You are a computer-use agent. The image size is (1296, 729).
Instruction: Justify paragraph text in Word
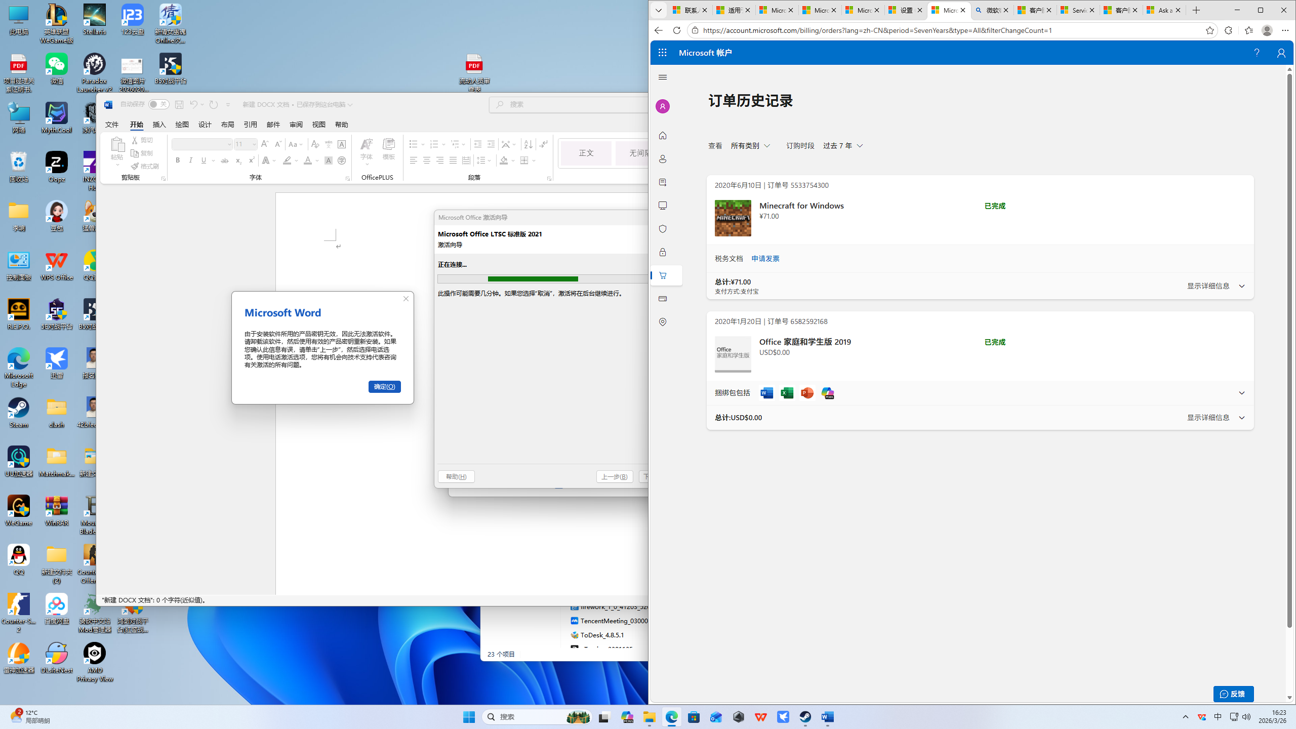coord(453,160)
